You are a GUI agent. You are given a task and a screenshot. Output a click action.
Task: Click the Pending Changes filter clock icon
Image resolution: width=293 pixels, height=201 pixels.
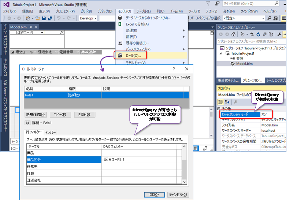(242, 34)
